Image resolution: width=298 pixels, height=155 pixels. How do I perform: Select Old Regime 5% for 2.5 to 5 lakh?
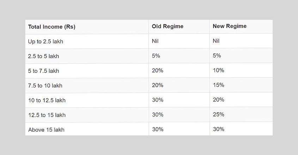pos(156,56)
